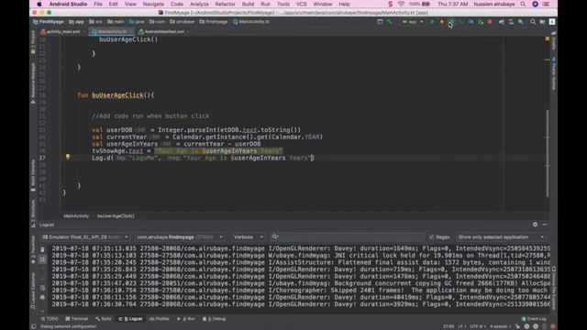587x330 pixels.
Task: Click the Log.d line in the editor
Action: (203, 158)
